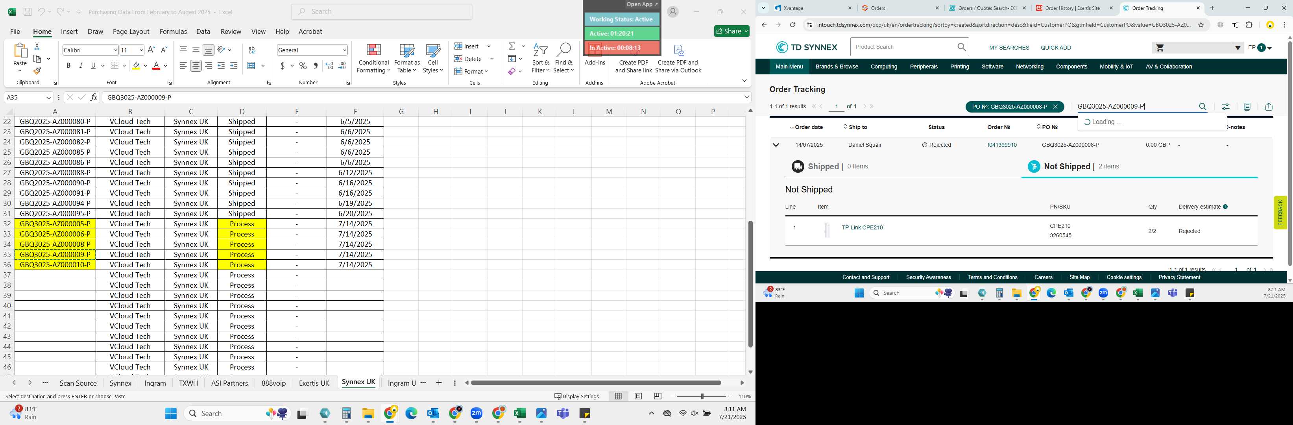This screenshot has height=425, width=1293.
Task: Click Comma Style icon
Action: [x=315, y=66]
